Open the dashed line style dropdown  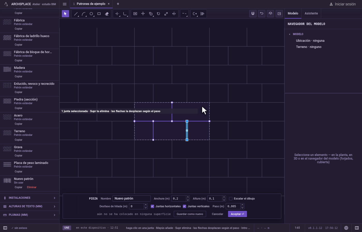pos(184,14)
